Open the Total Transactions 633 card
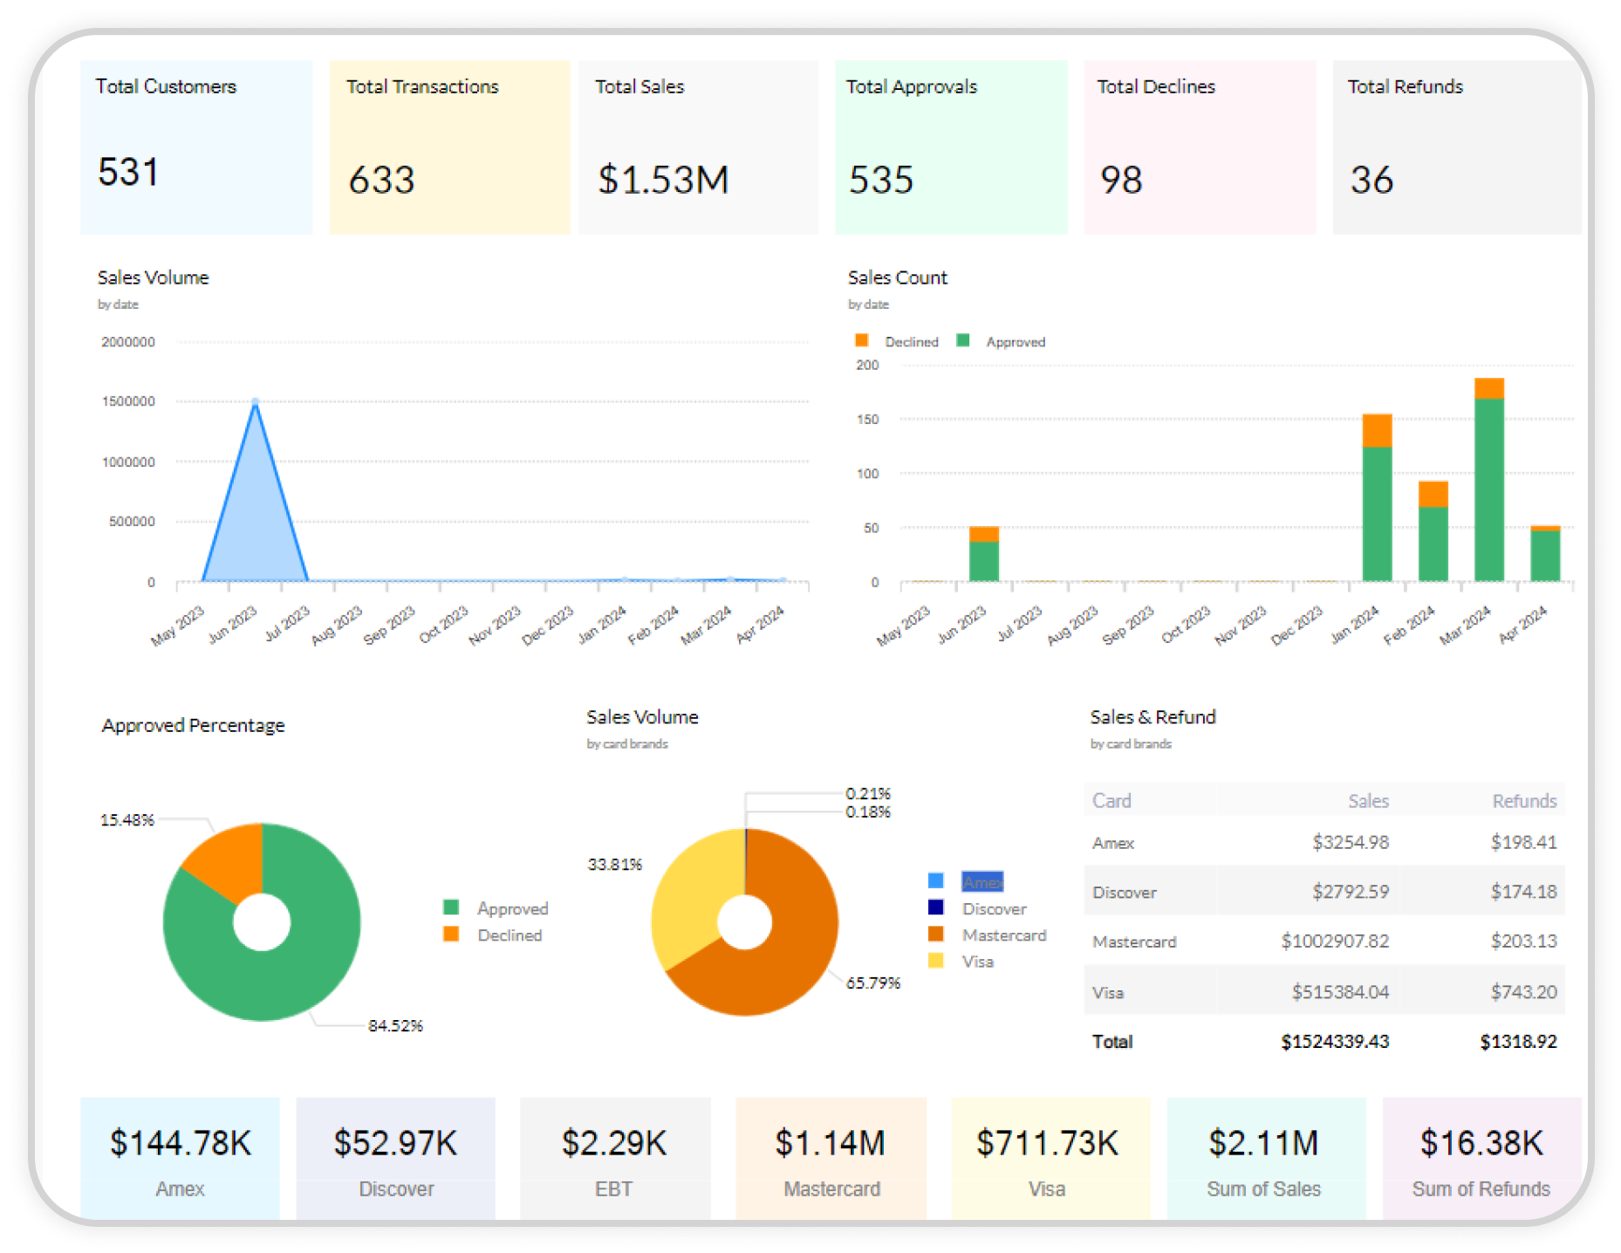Viewport: 1621px width, 1253px height. pos(449,147)
